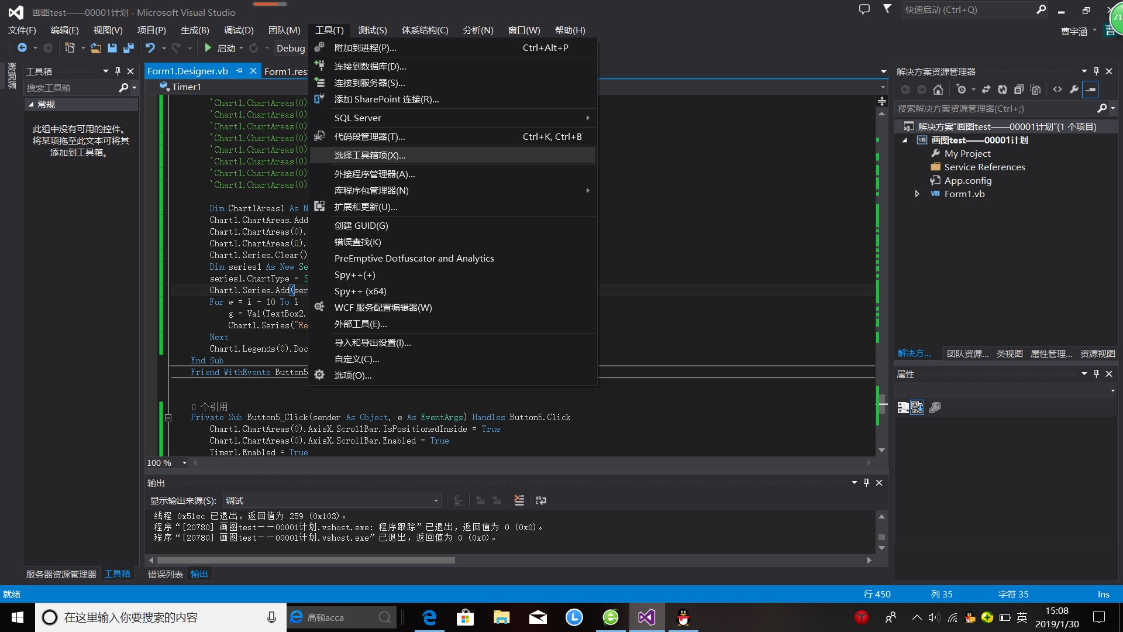Toggle pin on Form1.Designer.vb tab
The image size is (1123, 632).
[x=240, y=71]
